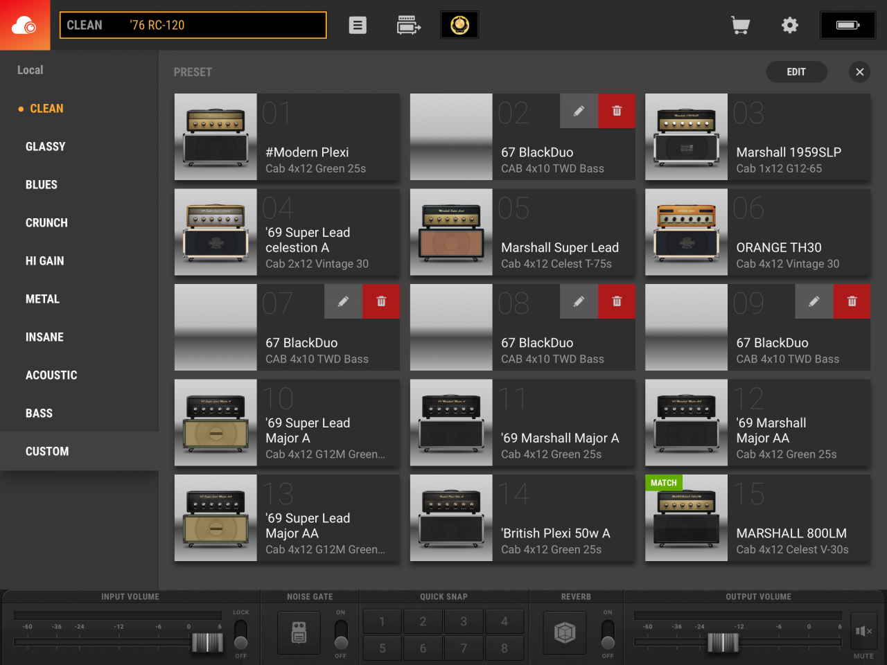
Task: Load preset 01 #Modern Plexi
Action: point(287,137)
